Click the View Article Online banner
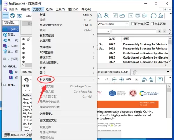This screenshot has height=140, width=174. pyautogui.click(x=128, y=104)
